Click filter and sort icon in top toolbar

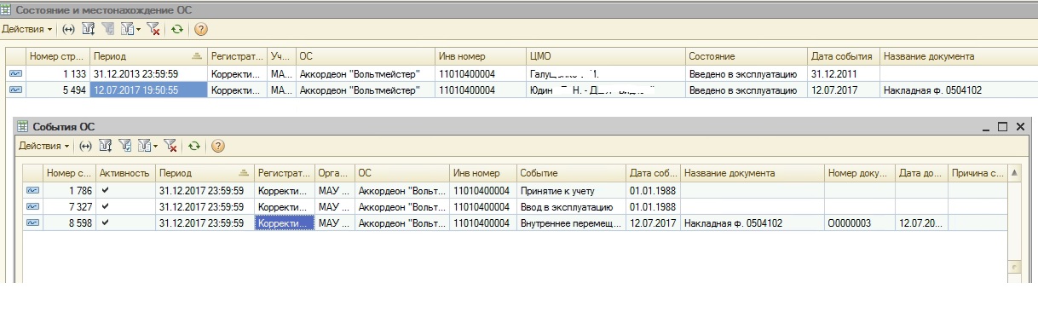tap(89, 29)
